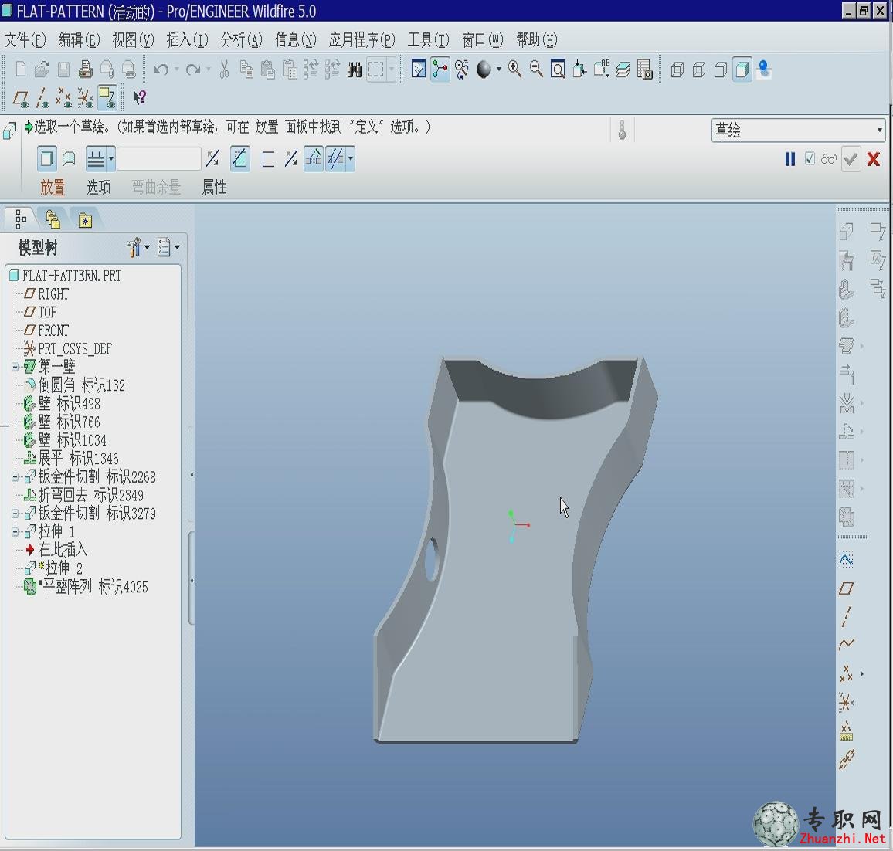The height and width of the screenshot is (851, 893).
Task: Open the 文件(F) menu
Action: tap(25, 40)
